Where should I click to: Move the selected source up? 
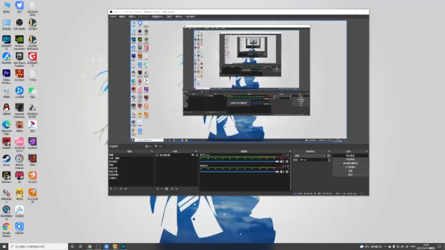point(172,189)
